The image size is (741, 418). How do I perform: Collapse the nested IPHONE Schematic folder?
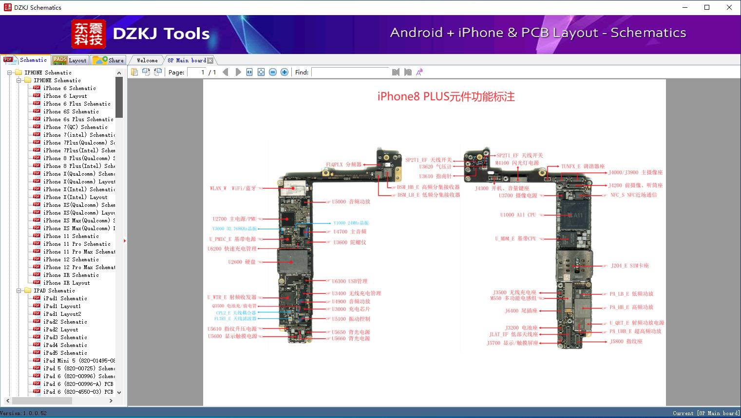[19, 80]
